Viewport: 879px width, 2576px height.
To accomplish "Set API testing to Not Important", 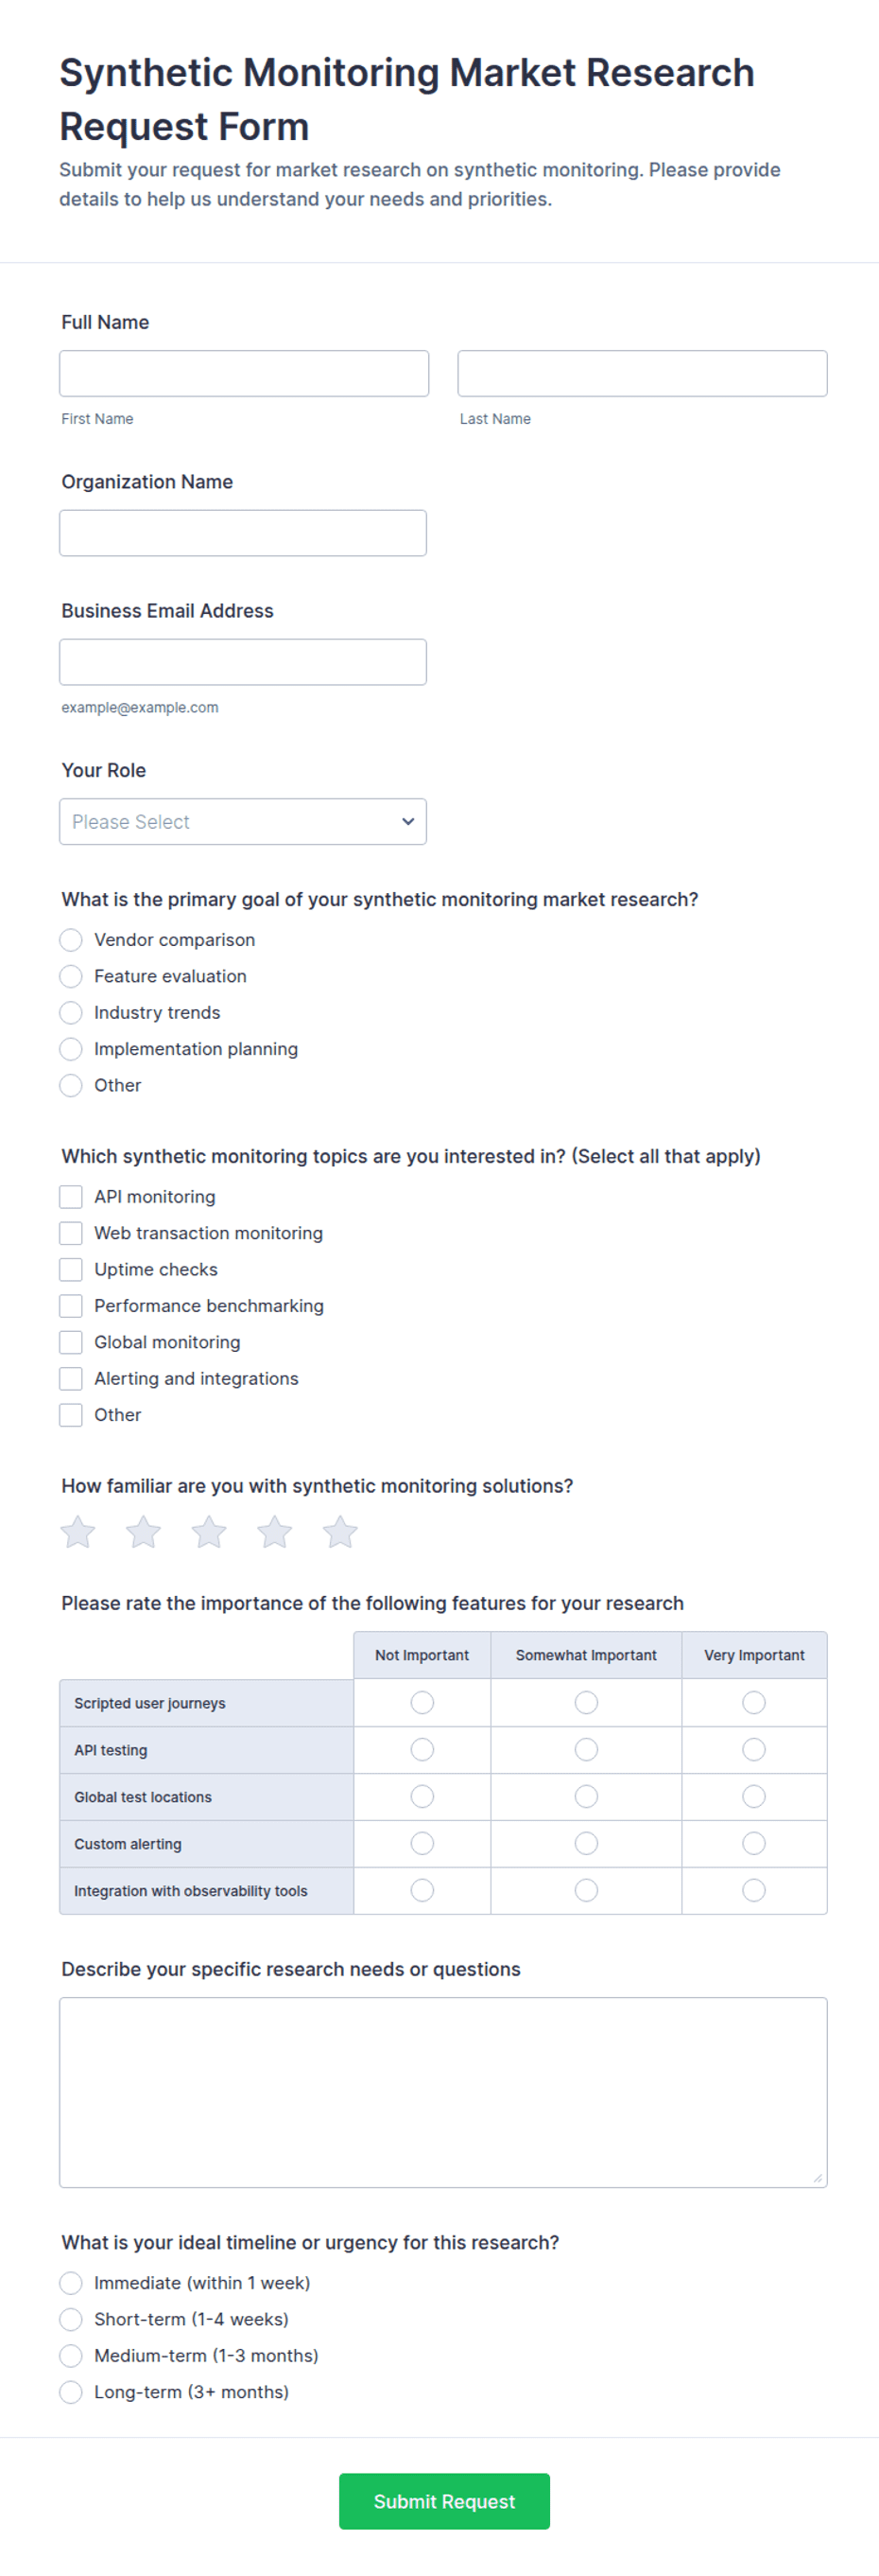I will coord(422,1749).
